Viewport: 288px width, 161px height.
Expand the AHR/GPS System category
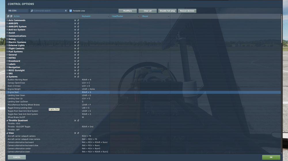tap(7, 26)
